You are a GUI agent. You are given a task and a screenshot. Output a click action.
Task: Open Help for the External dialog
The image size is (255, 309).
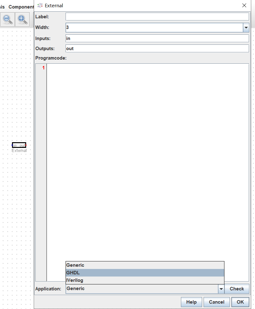pos(191,302)
